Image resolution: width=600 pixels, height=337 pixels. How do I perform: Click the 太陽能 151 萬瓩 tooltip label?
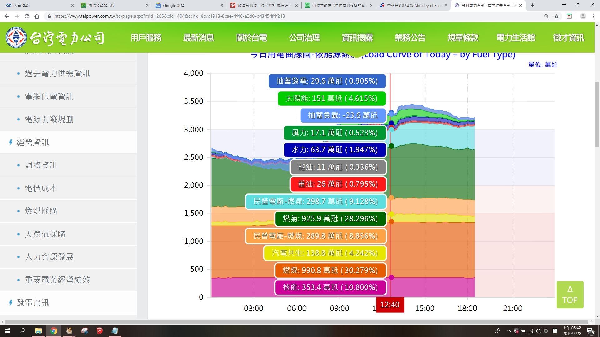(x=332, y=99)
